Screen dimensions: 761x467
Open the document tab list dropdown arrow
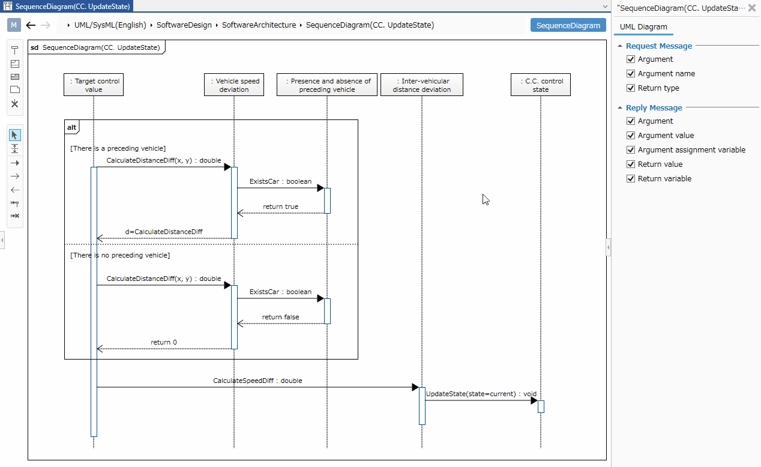[x=604, y=7]
